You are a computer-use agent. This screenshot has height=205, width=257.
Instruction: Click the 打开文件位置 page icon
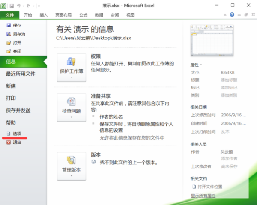pos(194,187)
